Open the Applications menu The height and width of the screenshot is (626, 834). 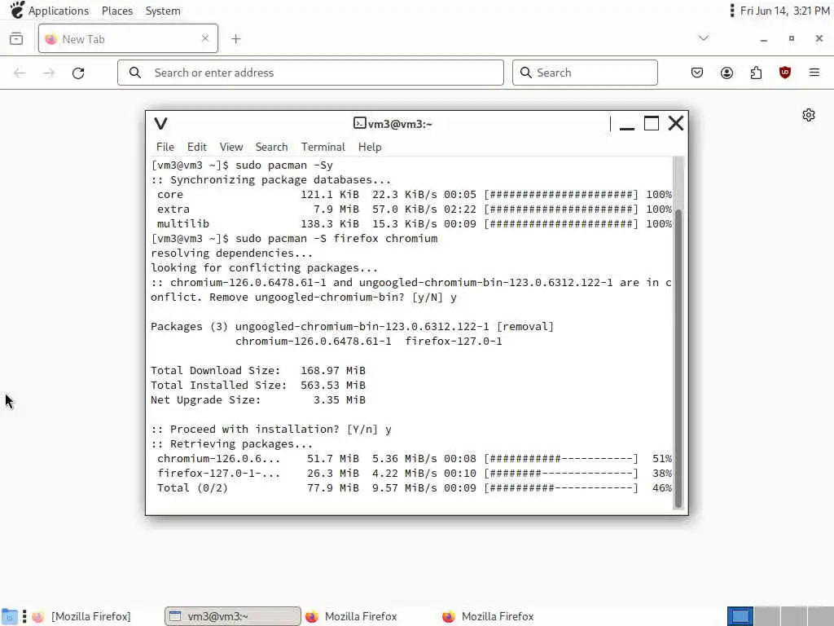pos(59,11)
